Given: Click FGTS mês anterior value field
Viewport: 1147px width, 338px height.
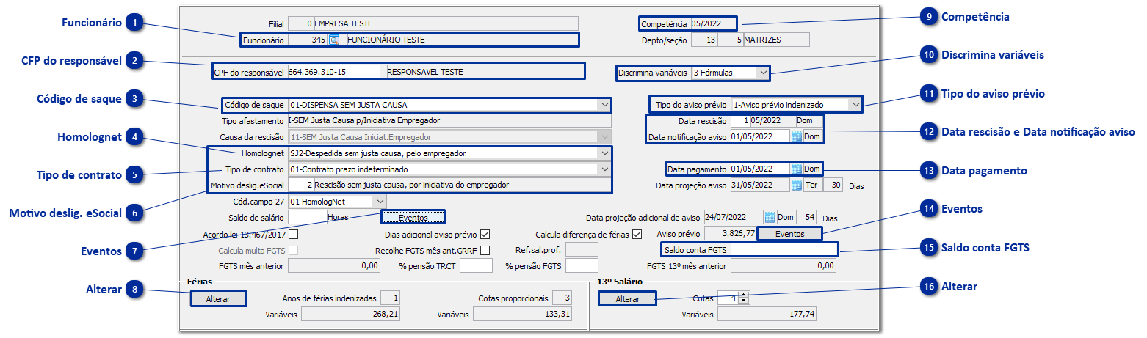Looking at the screenshot, I should [334, 265].
